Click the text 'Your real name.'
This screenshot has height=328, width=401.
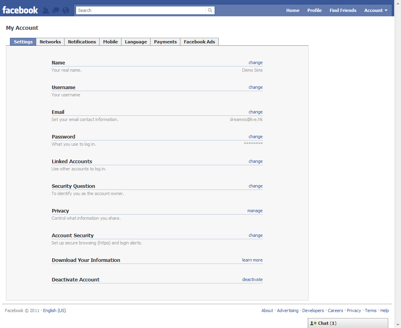coord(67,70)
